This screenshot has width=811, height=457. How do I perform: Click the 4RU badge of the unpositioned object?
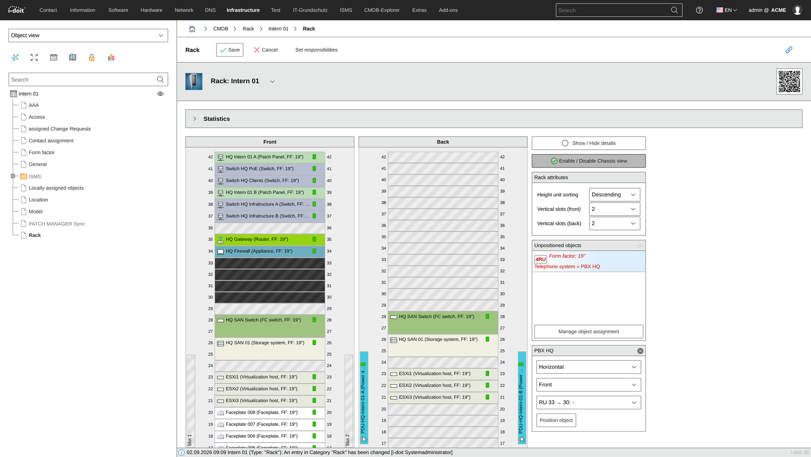pyautogui.click(x=541, y=259)
